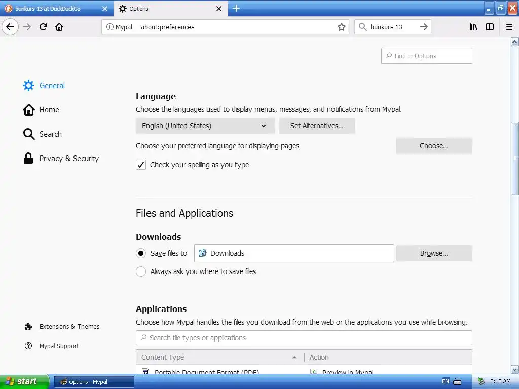Close the Options tab
This screenshot has height=389, width=519.
coord(219,9)
